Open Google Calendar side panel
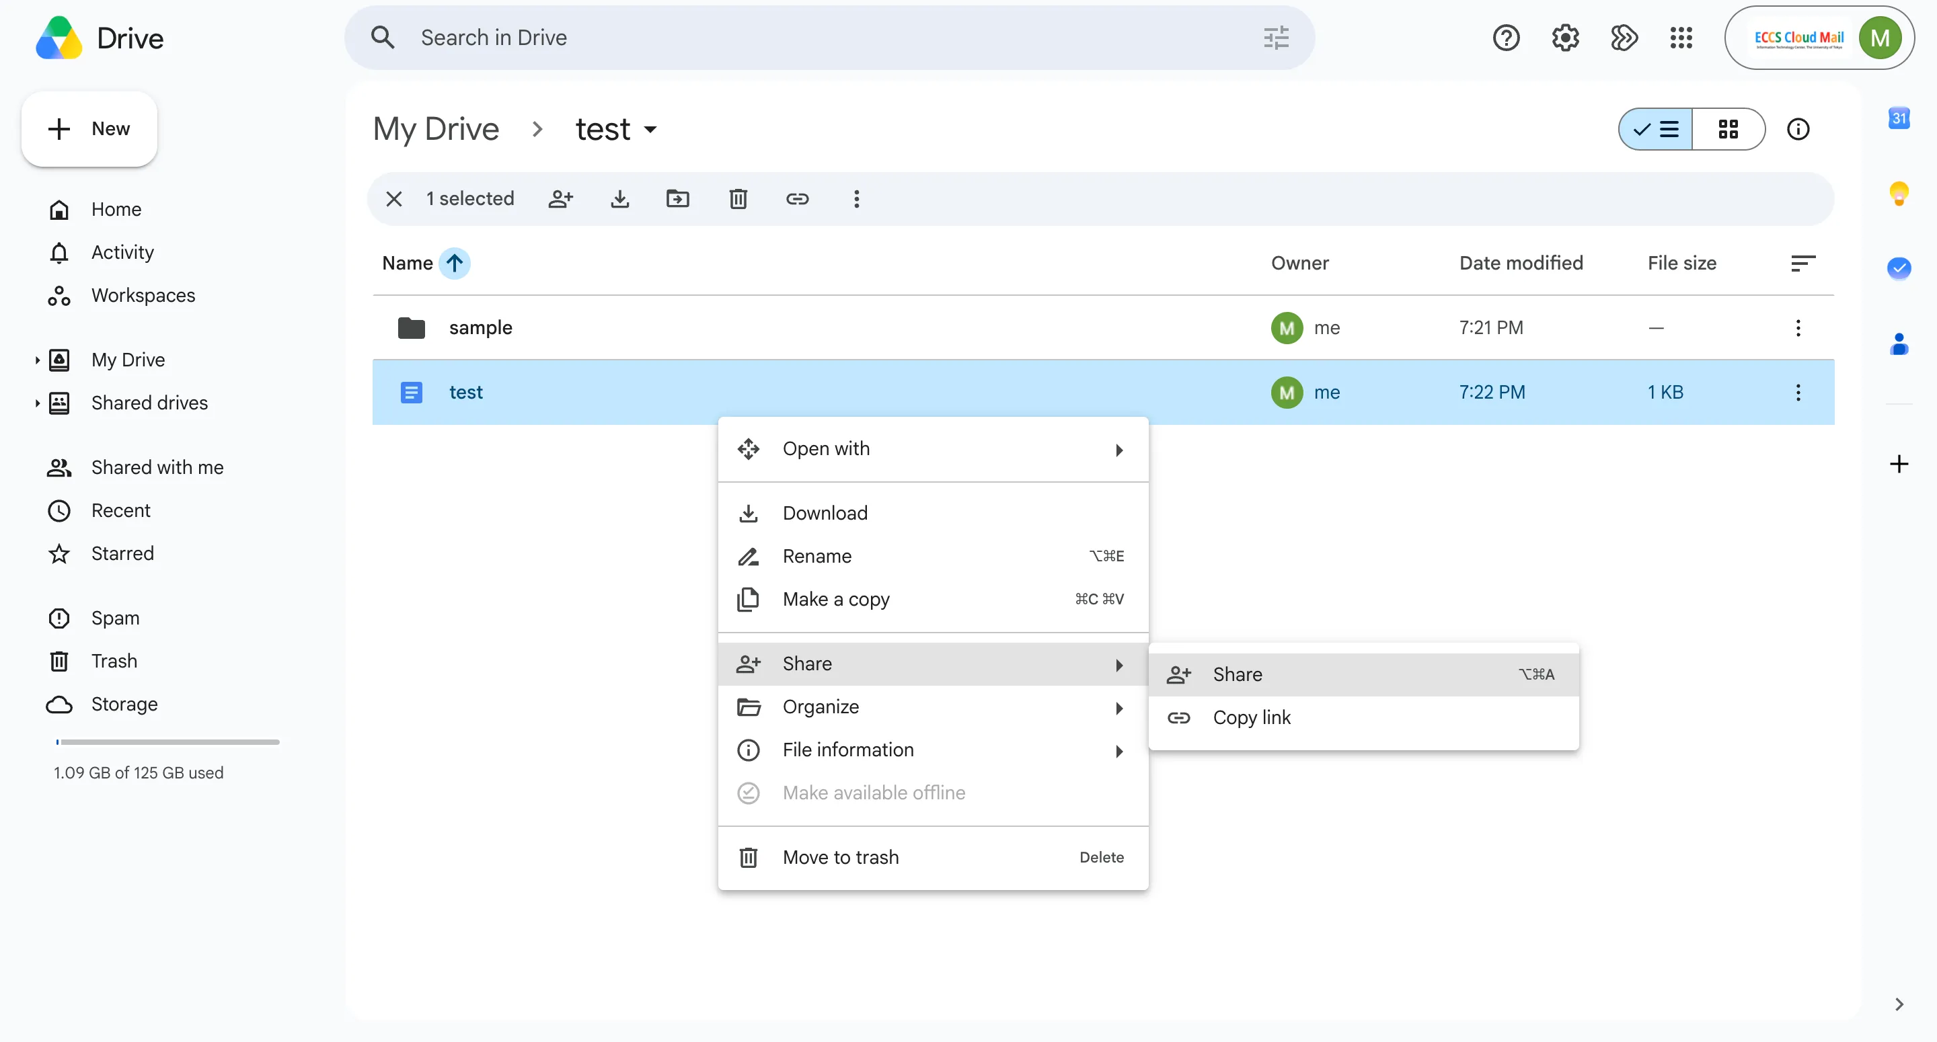This screenshot has width=1937, height=1042. tap(1899, 118)
